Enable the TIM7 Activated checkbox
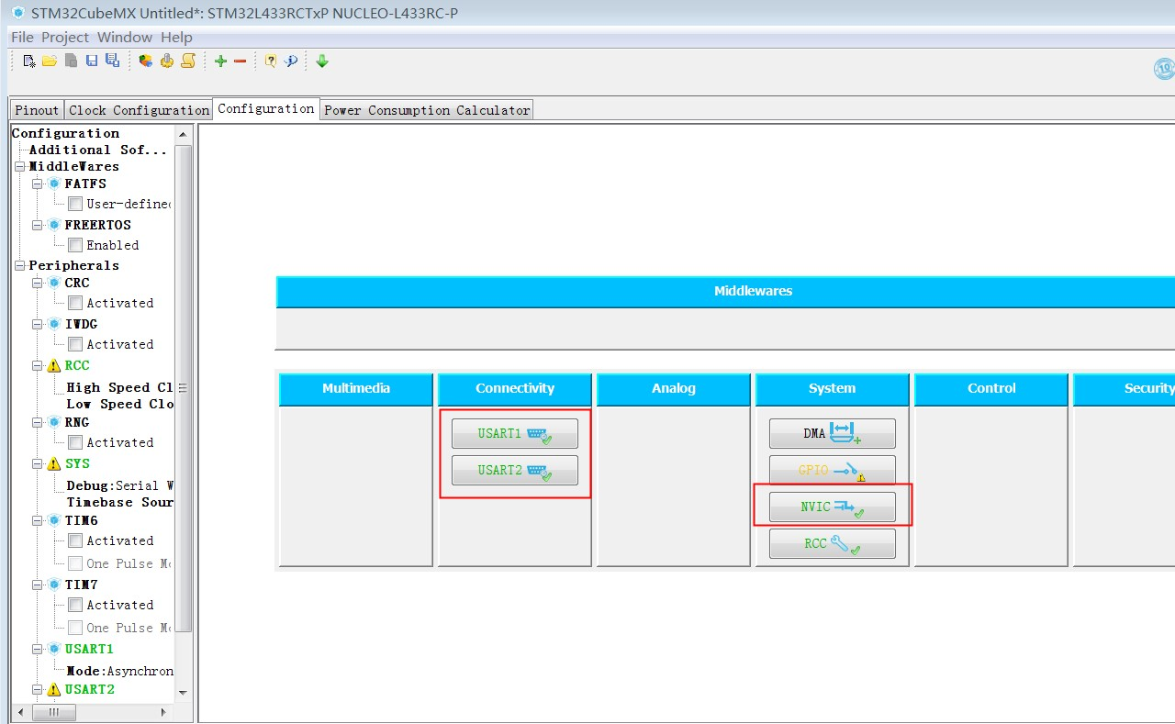Image resolution: width=1175 pixels, height=724 pixels. click(75, 605)
